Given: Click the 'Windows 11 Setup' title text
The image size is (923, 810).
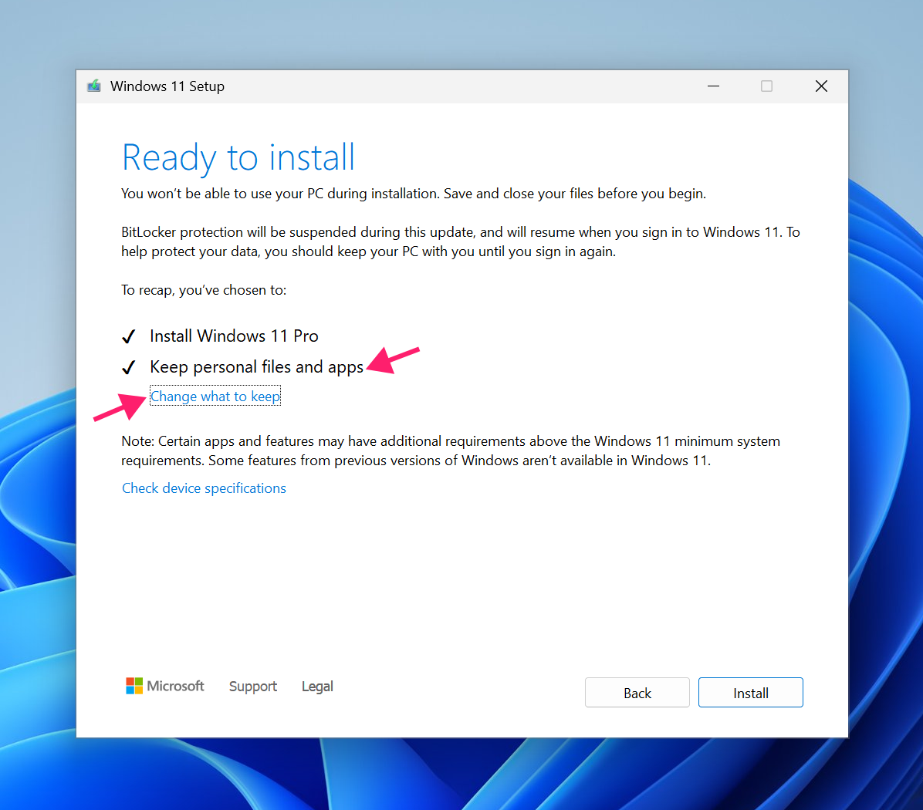Looking at the screenshot, I should [167, 86].
